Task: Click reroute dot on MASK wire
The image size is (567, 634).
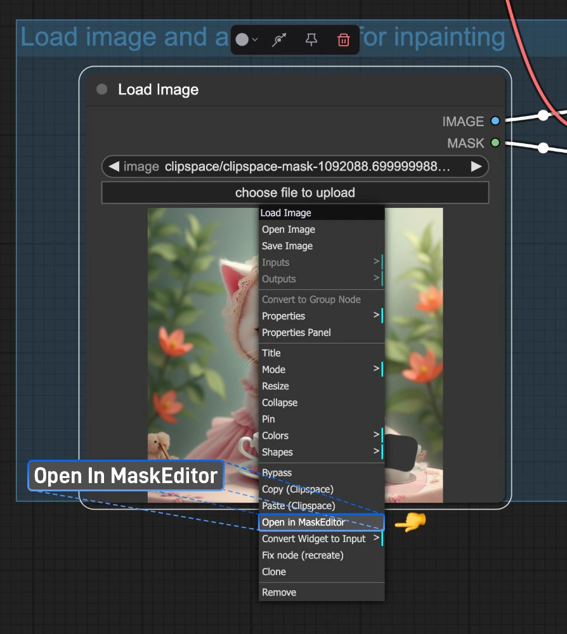Action: coord(543,148)
